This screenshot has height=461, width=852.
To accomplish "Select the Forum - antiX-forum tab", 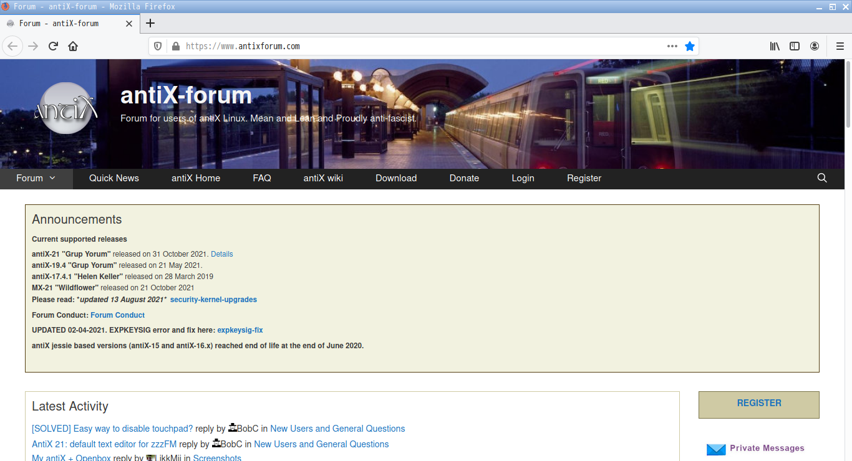I will point(70,24).
